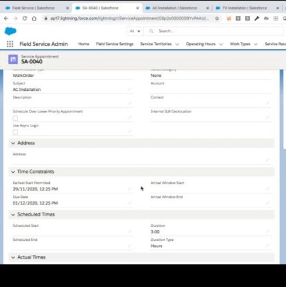
Task: Toggle the Use Async Logic checkbox
Action: tap(15, 132)
